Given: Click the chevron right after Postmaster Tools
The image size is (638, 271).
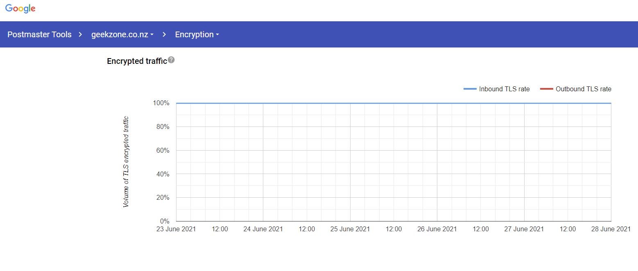Looking at the screenshot, I should point(81,34).
